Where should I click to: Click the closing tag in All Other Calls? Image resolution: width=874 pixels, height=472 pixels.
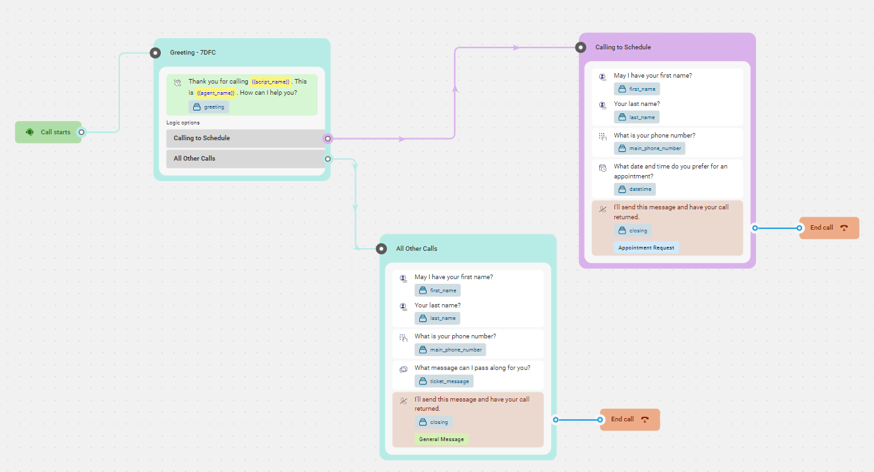tap(434, 422)
